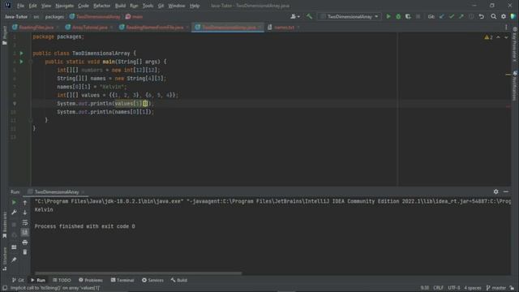This screenshot has height=292, width=519.
Task: Toggle the Structure tool window stripe
Action: [4, 259]
